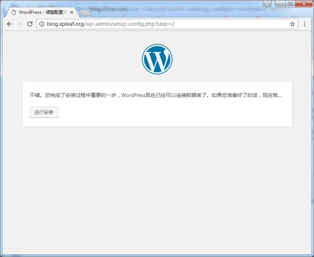Open the Chrome three-dot menu
The image size is (314, 257).
click(x=305, y=24)
